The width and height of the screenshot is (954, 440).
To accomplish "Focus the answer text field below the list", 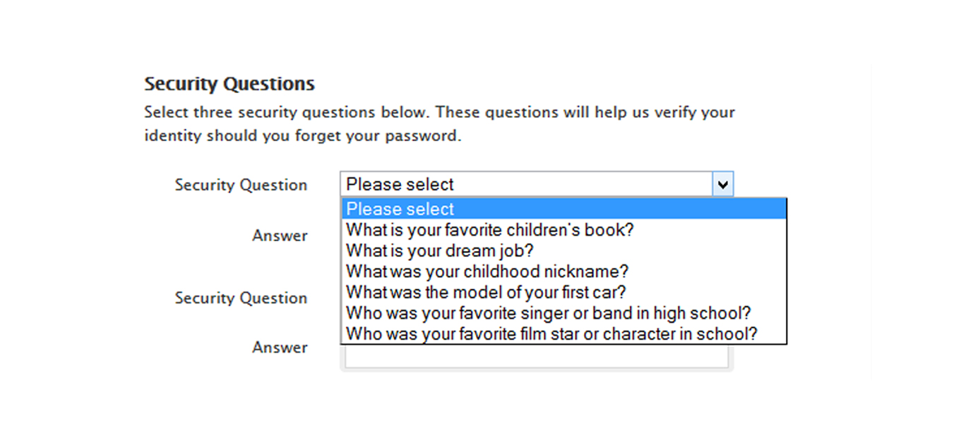I will pyautogui.click(x=537, y=357).
